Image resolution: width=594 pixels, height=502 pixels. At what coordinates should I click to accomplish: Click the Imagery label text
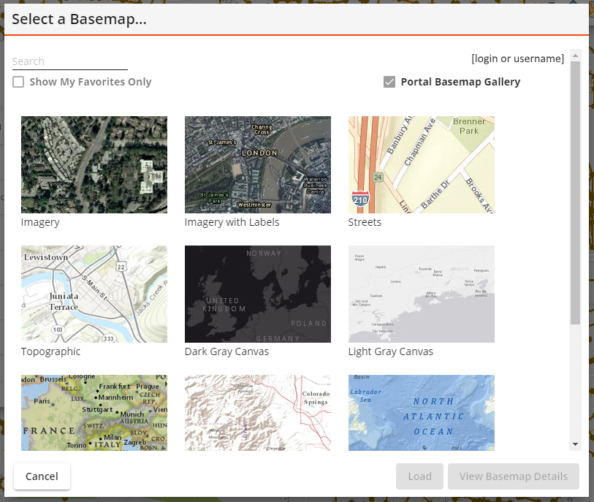(40, 222)
